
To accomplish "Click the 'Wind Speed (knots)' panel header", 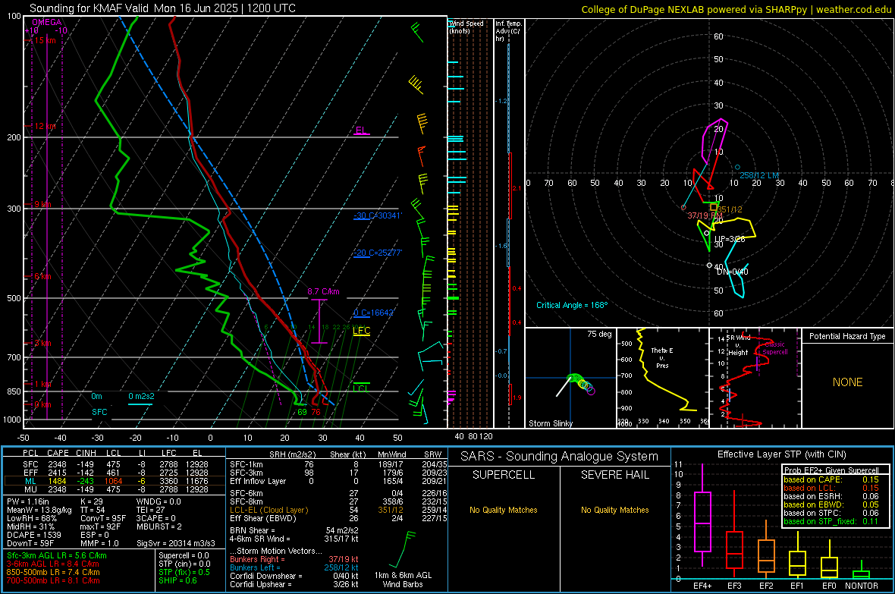I will pyautogui.click(x=466, y=27).
